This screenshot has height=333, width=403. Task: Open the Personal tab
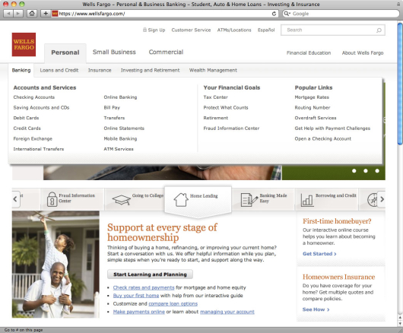65,52
